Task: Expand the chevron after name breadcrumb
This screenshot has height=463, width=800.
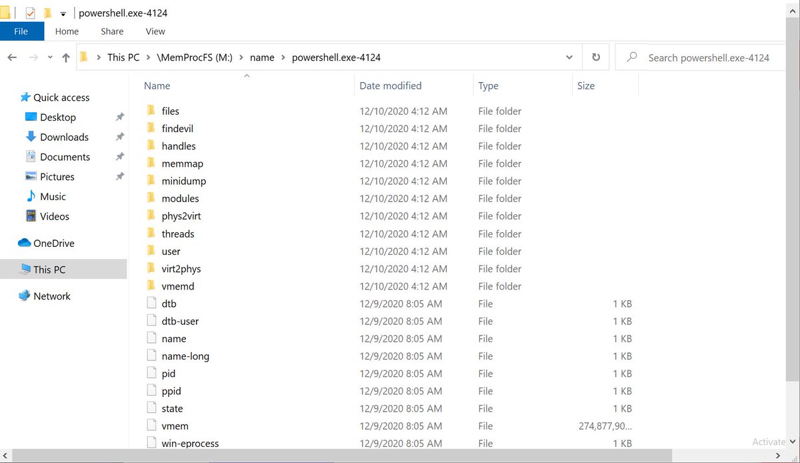Action: (283, 57)
